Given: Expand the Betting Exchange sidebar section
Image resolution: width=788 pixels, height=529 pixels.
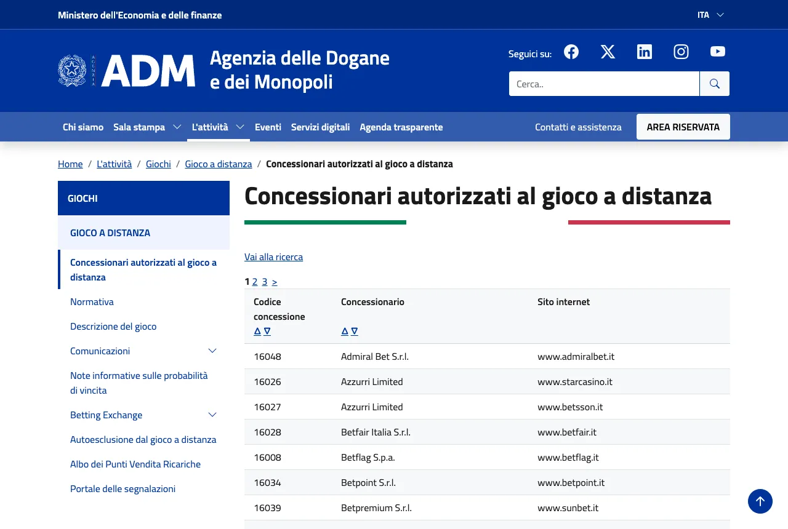Looking at the screenshot, I should click(212, 415).
